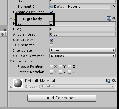Check Freeze Rotation Y
119x109 pixels.
tap(60, 72)
